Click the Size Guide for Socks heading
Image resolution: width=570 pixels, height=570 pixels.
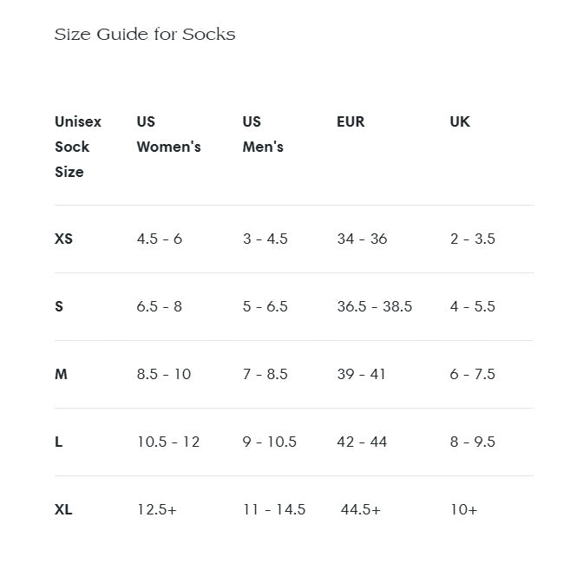[x=145, y=35]
